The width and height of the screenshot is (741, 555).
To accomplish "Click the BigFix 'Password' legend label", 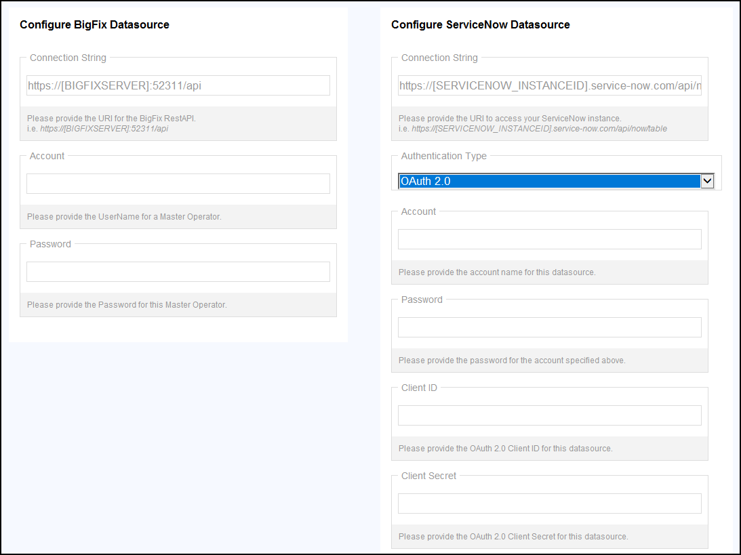I will (50, 244).
